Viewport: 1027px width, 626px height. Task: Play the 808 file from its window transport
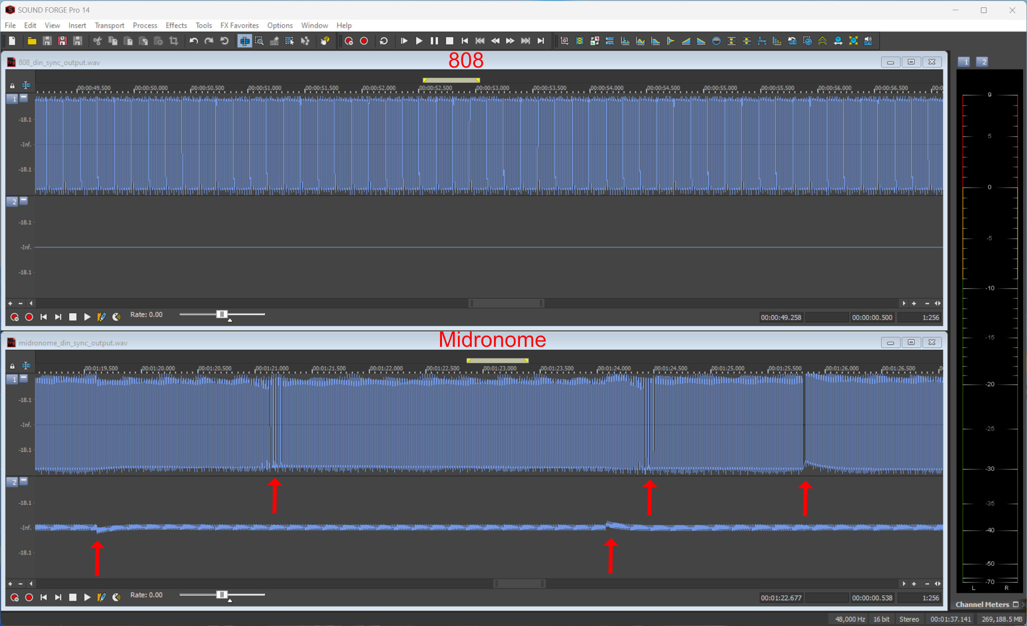(x=87, y=317)
